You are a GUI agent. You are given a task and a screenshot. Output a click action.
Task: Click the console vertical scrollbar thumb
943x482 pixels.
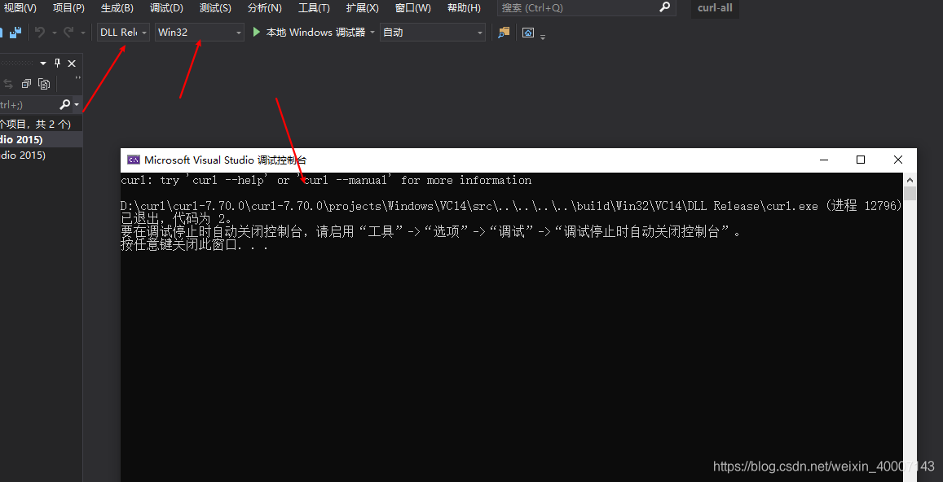point(910,194)
